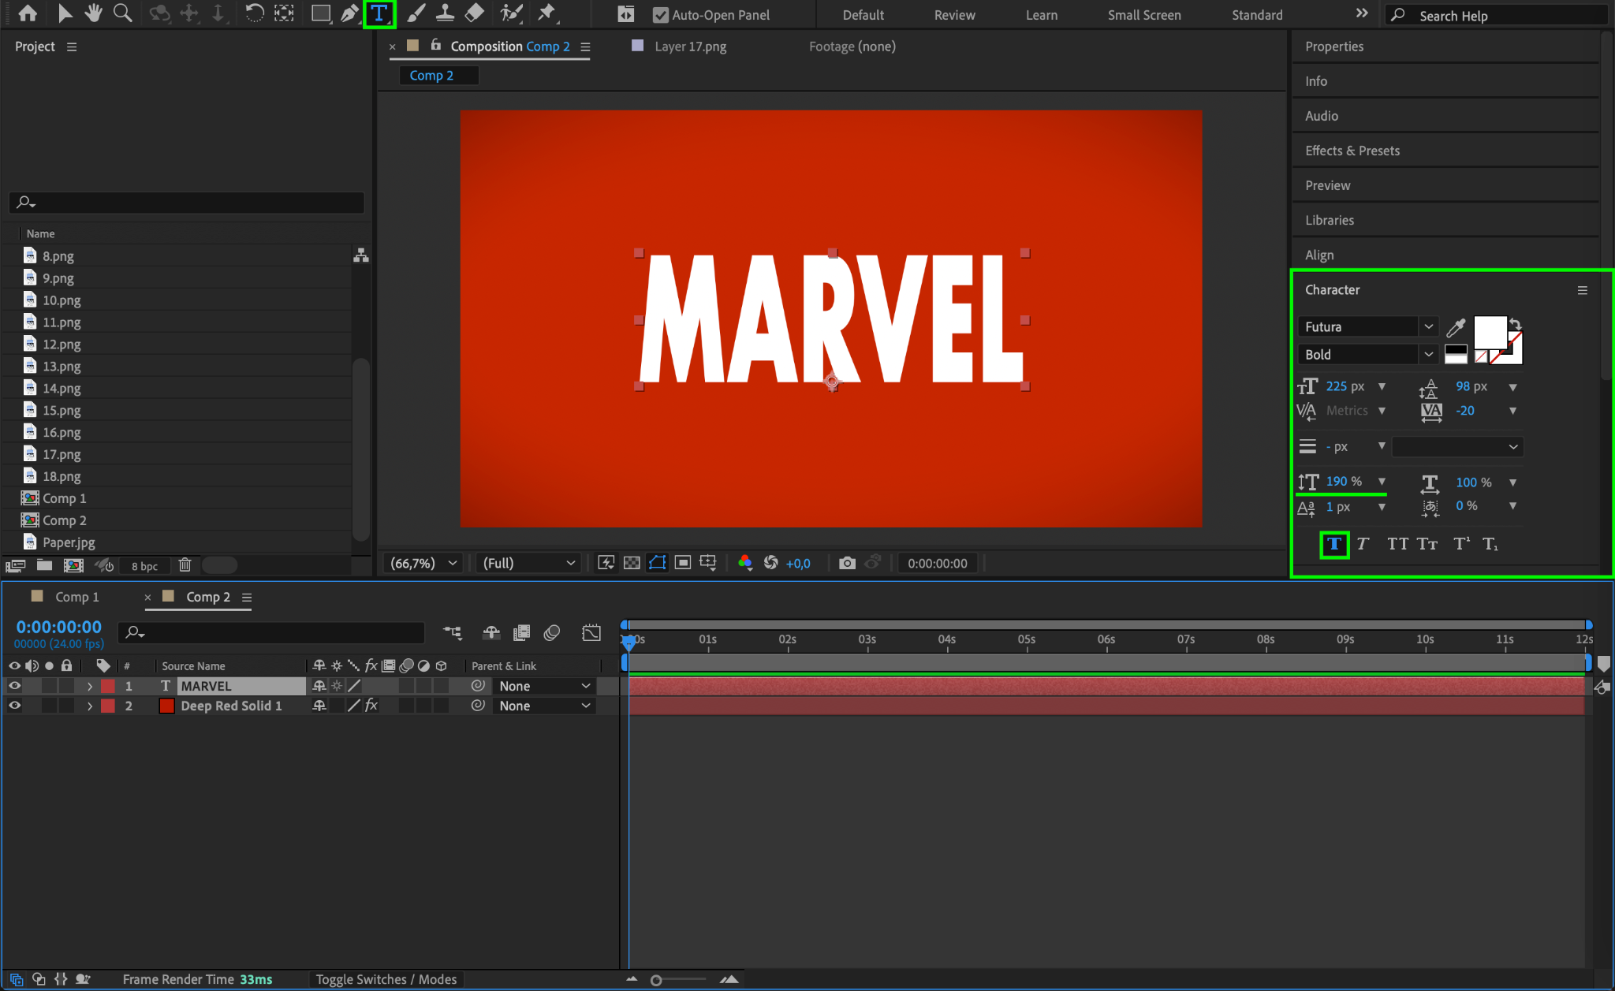
Task: Click Toggle Switches / Modes button
Action: [386, 979]
